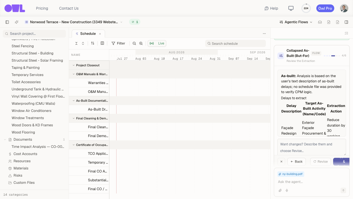Screen dimensions: 353x199
Task: Focus the Search project field
Action: click(34, 34)
